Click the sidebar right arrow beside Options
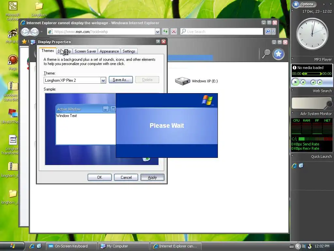Viewport: 334px width, 251px height. click(324, 4)
